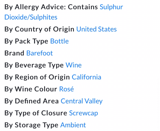This screenshot has height=131, width=160.
Task: Open the United States country link
Action: point(96,29)
